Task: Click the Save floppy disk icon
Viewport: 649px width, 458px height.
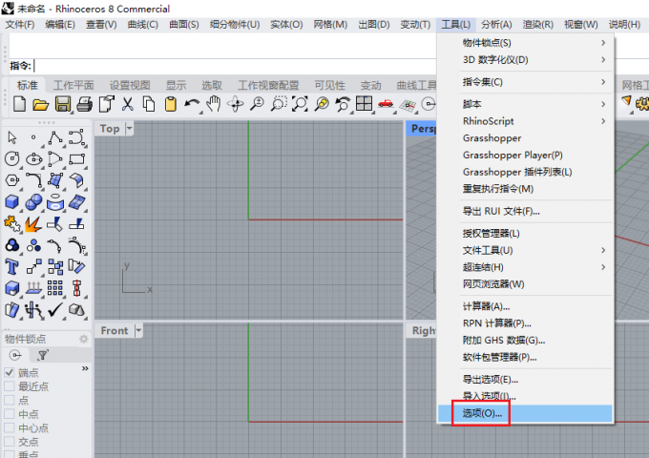Action: [63, 104]
